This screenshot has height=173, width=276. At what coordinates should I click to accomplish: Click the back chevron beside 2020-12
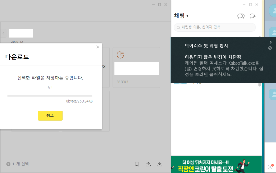3,33
